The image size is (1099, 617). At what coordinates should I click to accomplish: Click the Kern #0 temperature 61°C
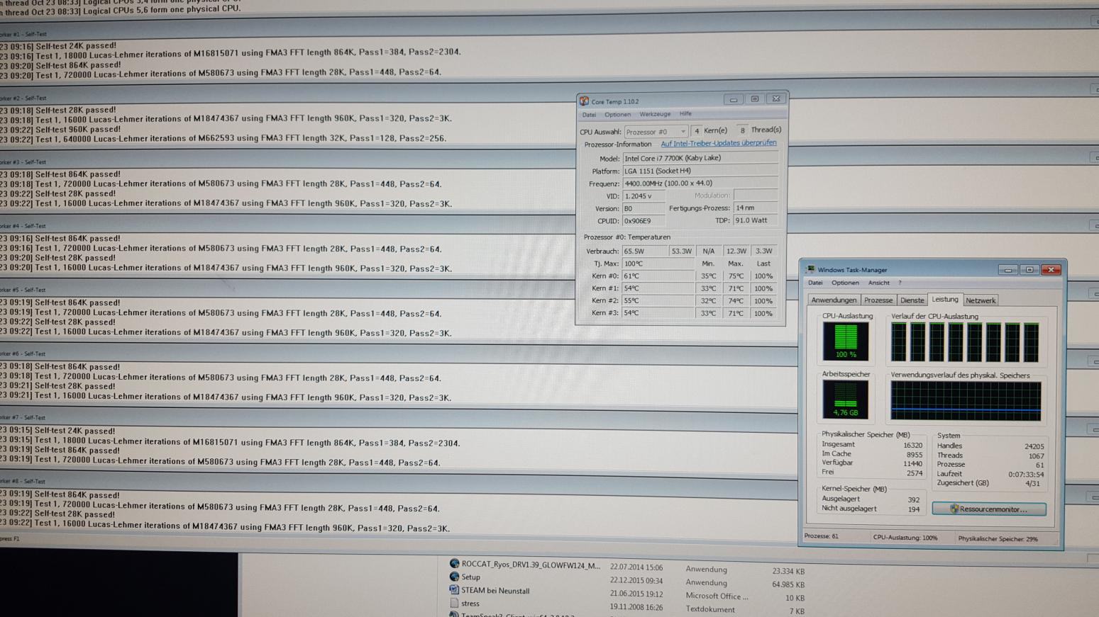pos(658,276)
